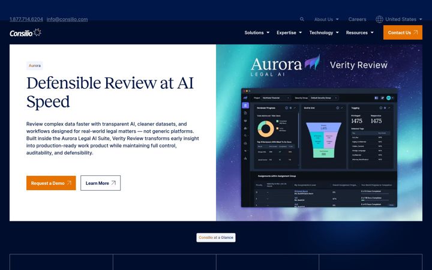
Task: Expand the Solutions menu
Action: pyautogui.click(x=257, y=32)
